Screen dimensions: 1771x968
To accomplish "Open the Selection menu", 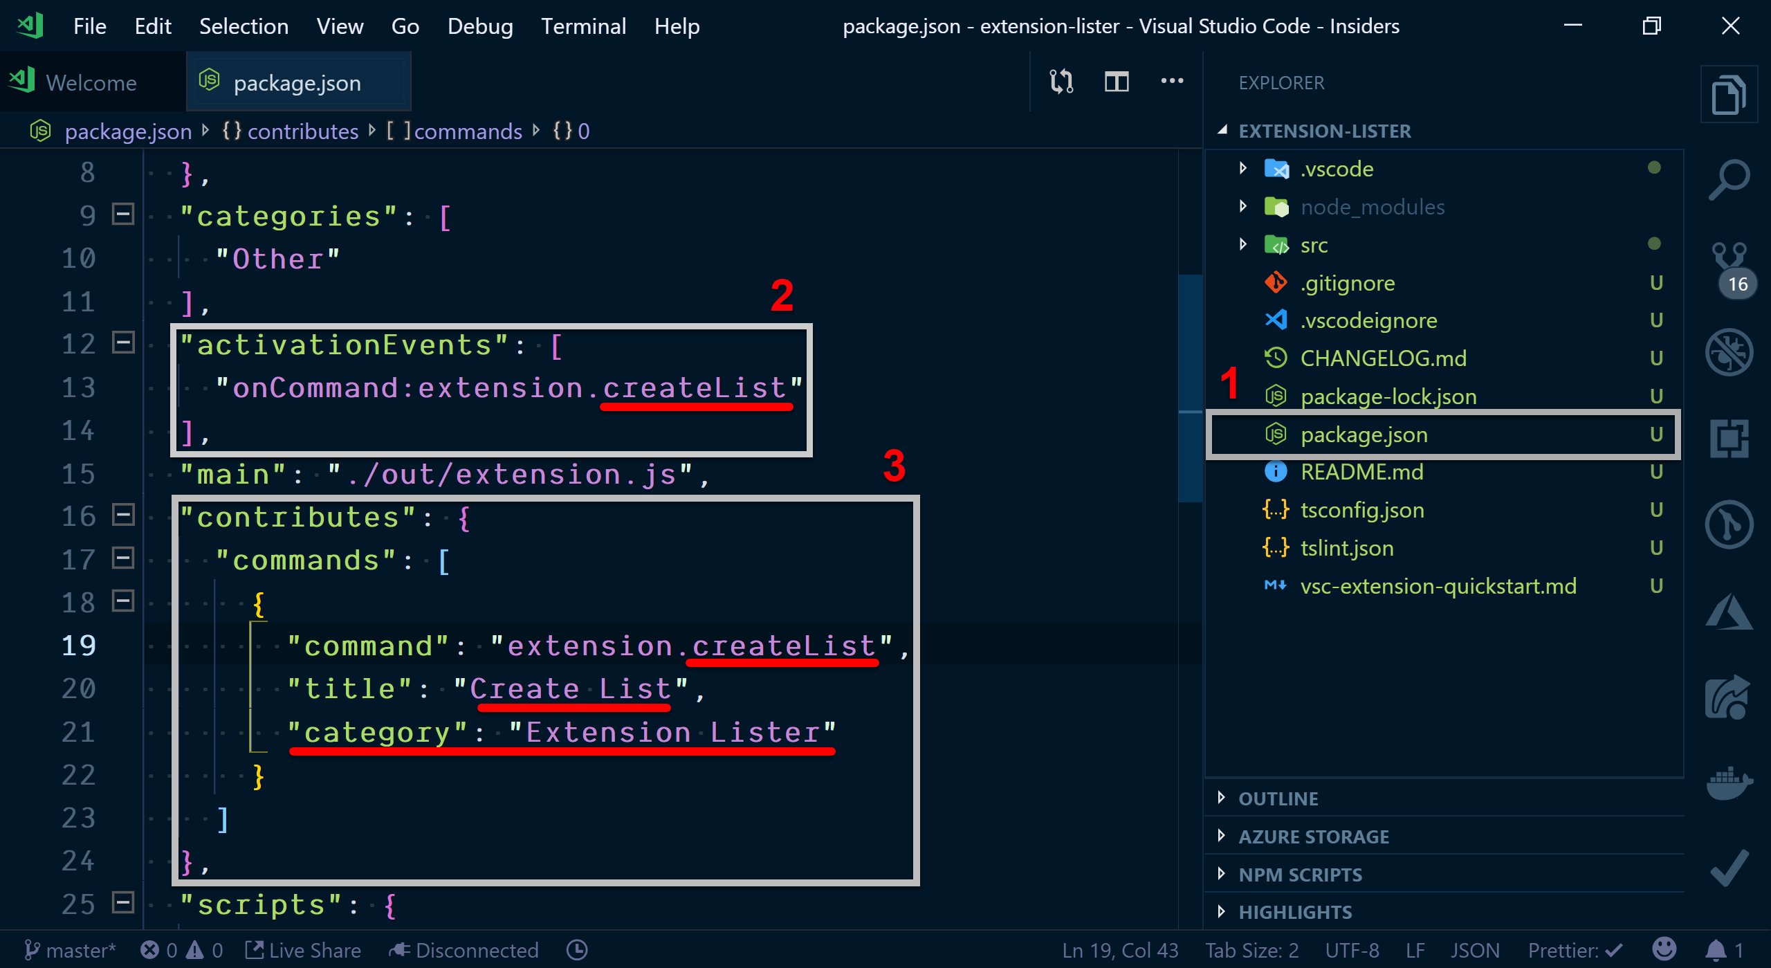I will click(244, 26).
